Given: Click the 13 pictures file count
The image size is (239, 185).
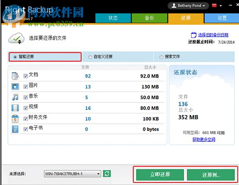Looking at the screenshot, I should click(x=88, y=87).
